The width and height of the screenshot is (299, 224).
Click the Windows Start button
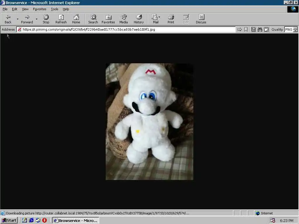9,220
